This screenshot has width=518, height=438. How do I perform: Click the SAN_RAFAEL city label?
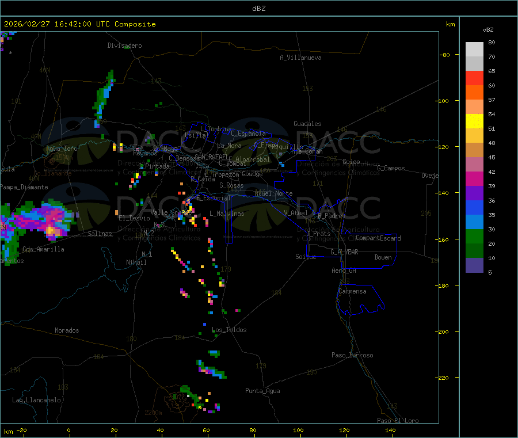point(211,157)
